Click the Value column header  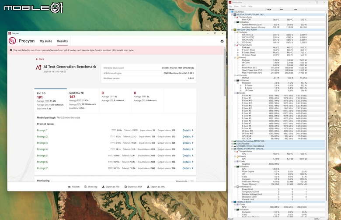pos(272,10)
